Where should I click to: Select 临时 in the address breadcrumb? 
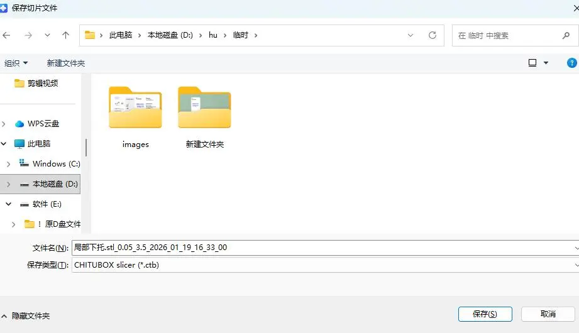click(240, 35)
